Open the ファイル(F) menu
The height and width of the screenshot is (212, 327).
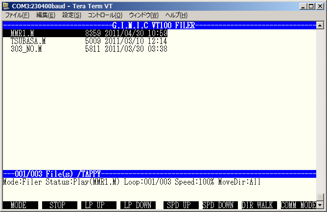(x=17, y=15)
